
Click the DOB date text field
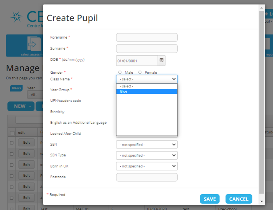(137, 61)
